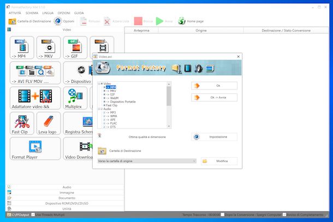
Task: Click the red Blocca stop button
Action: 144,21
